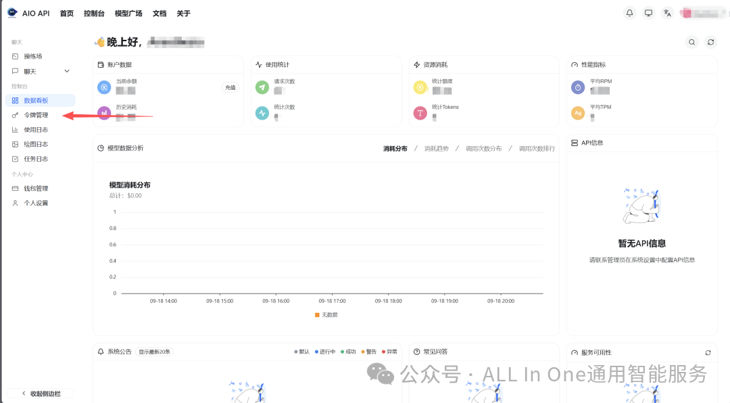The height and width of the screenshot is (403, 730).
Task: Click the 常见问答 question icon
Action: pyautogui.click(x=416, y=352)
